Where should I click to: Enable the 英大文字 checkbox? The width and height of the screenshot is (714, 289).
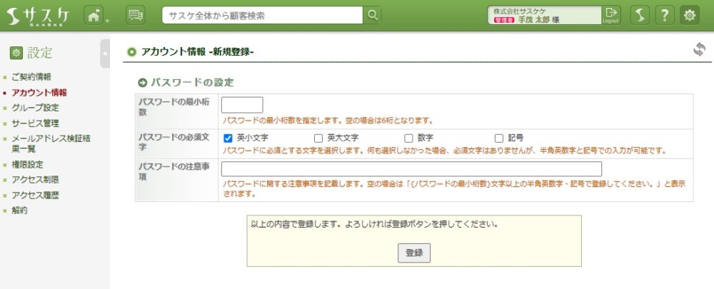point(318,138)
